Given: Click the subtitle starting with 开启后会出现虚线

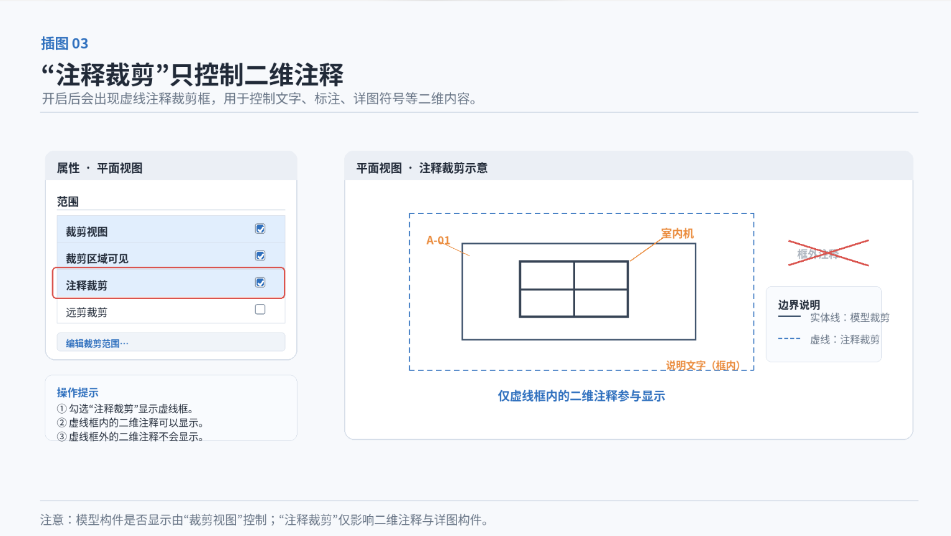Looking at the screenshot, I should 260,99.
